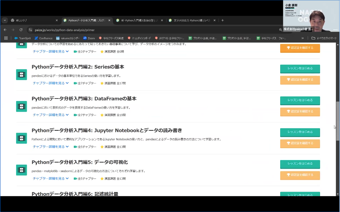Open a new tab with the plus icon
Image resolution: width=340 pixels, height=212 pixels.
pos(223,20)
